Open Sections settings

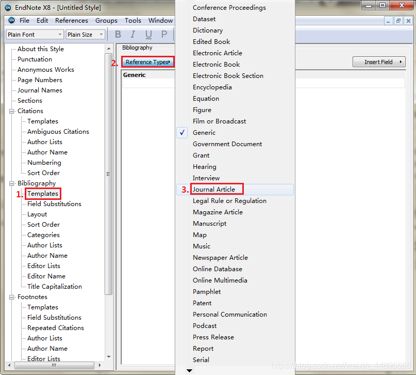pos(30,101)
